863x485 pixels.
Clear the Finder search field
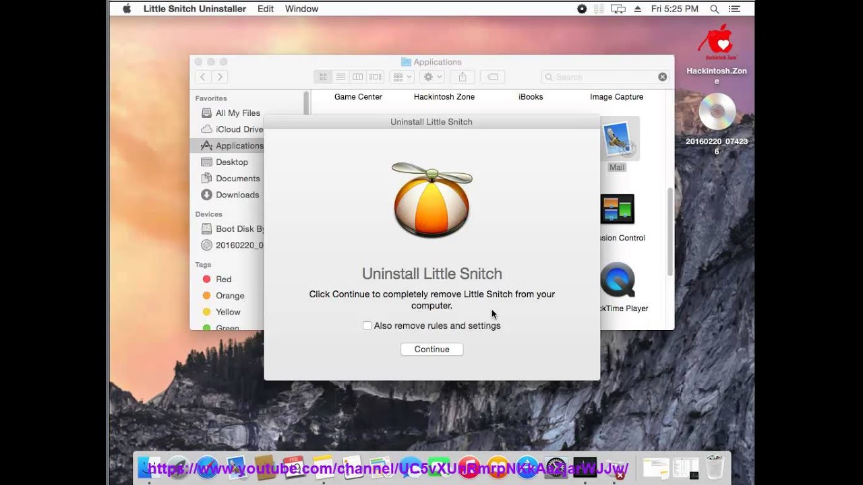click(x=662, y=77)
